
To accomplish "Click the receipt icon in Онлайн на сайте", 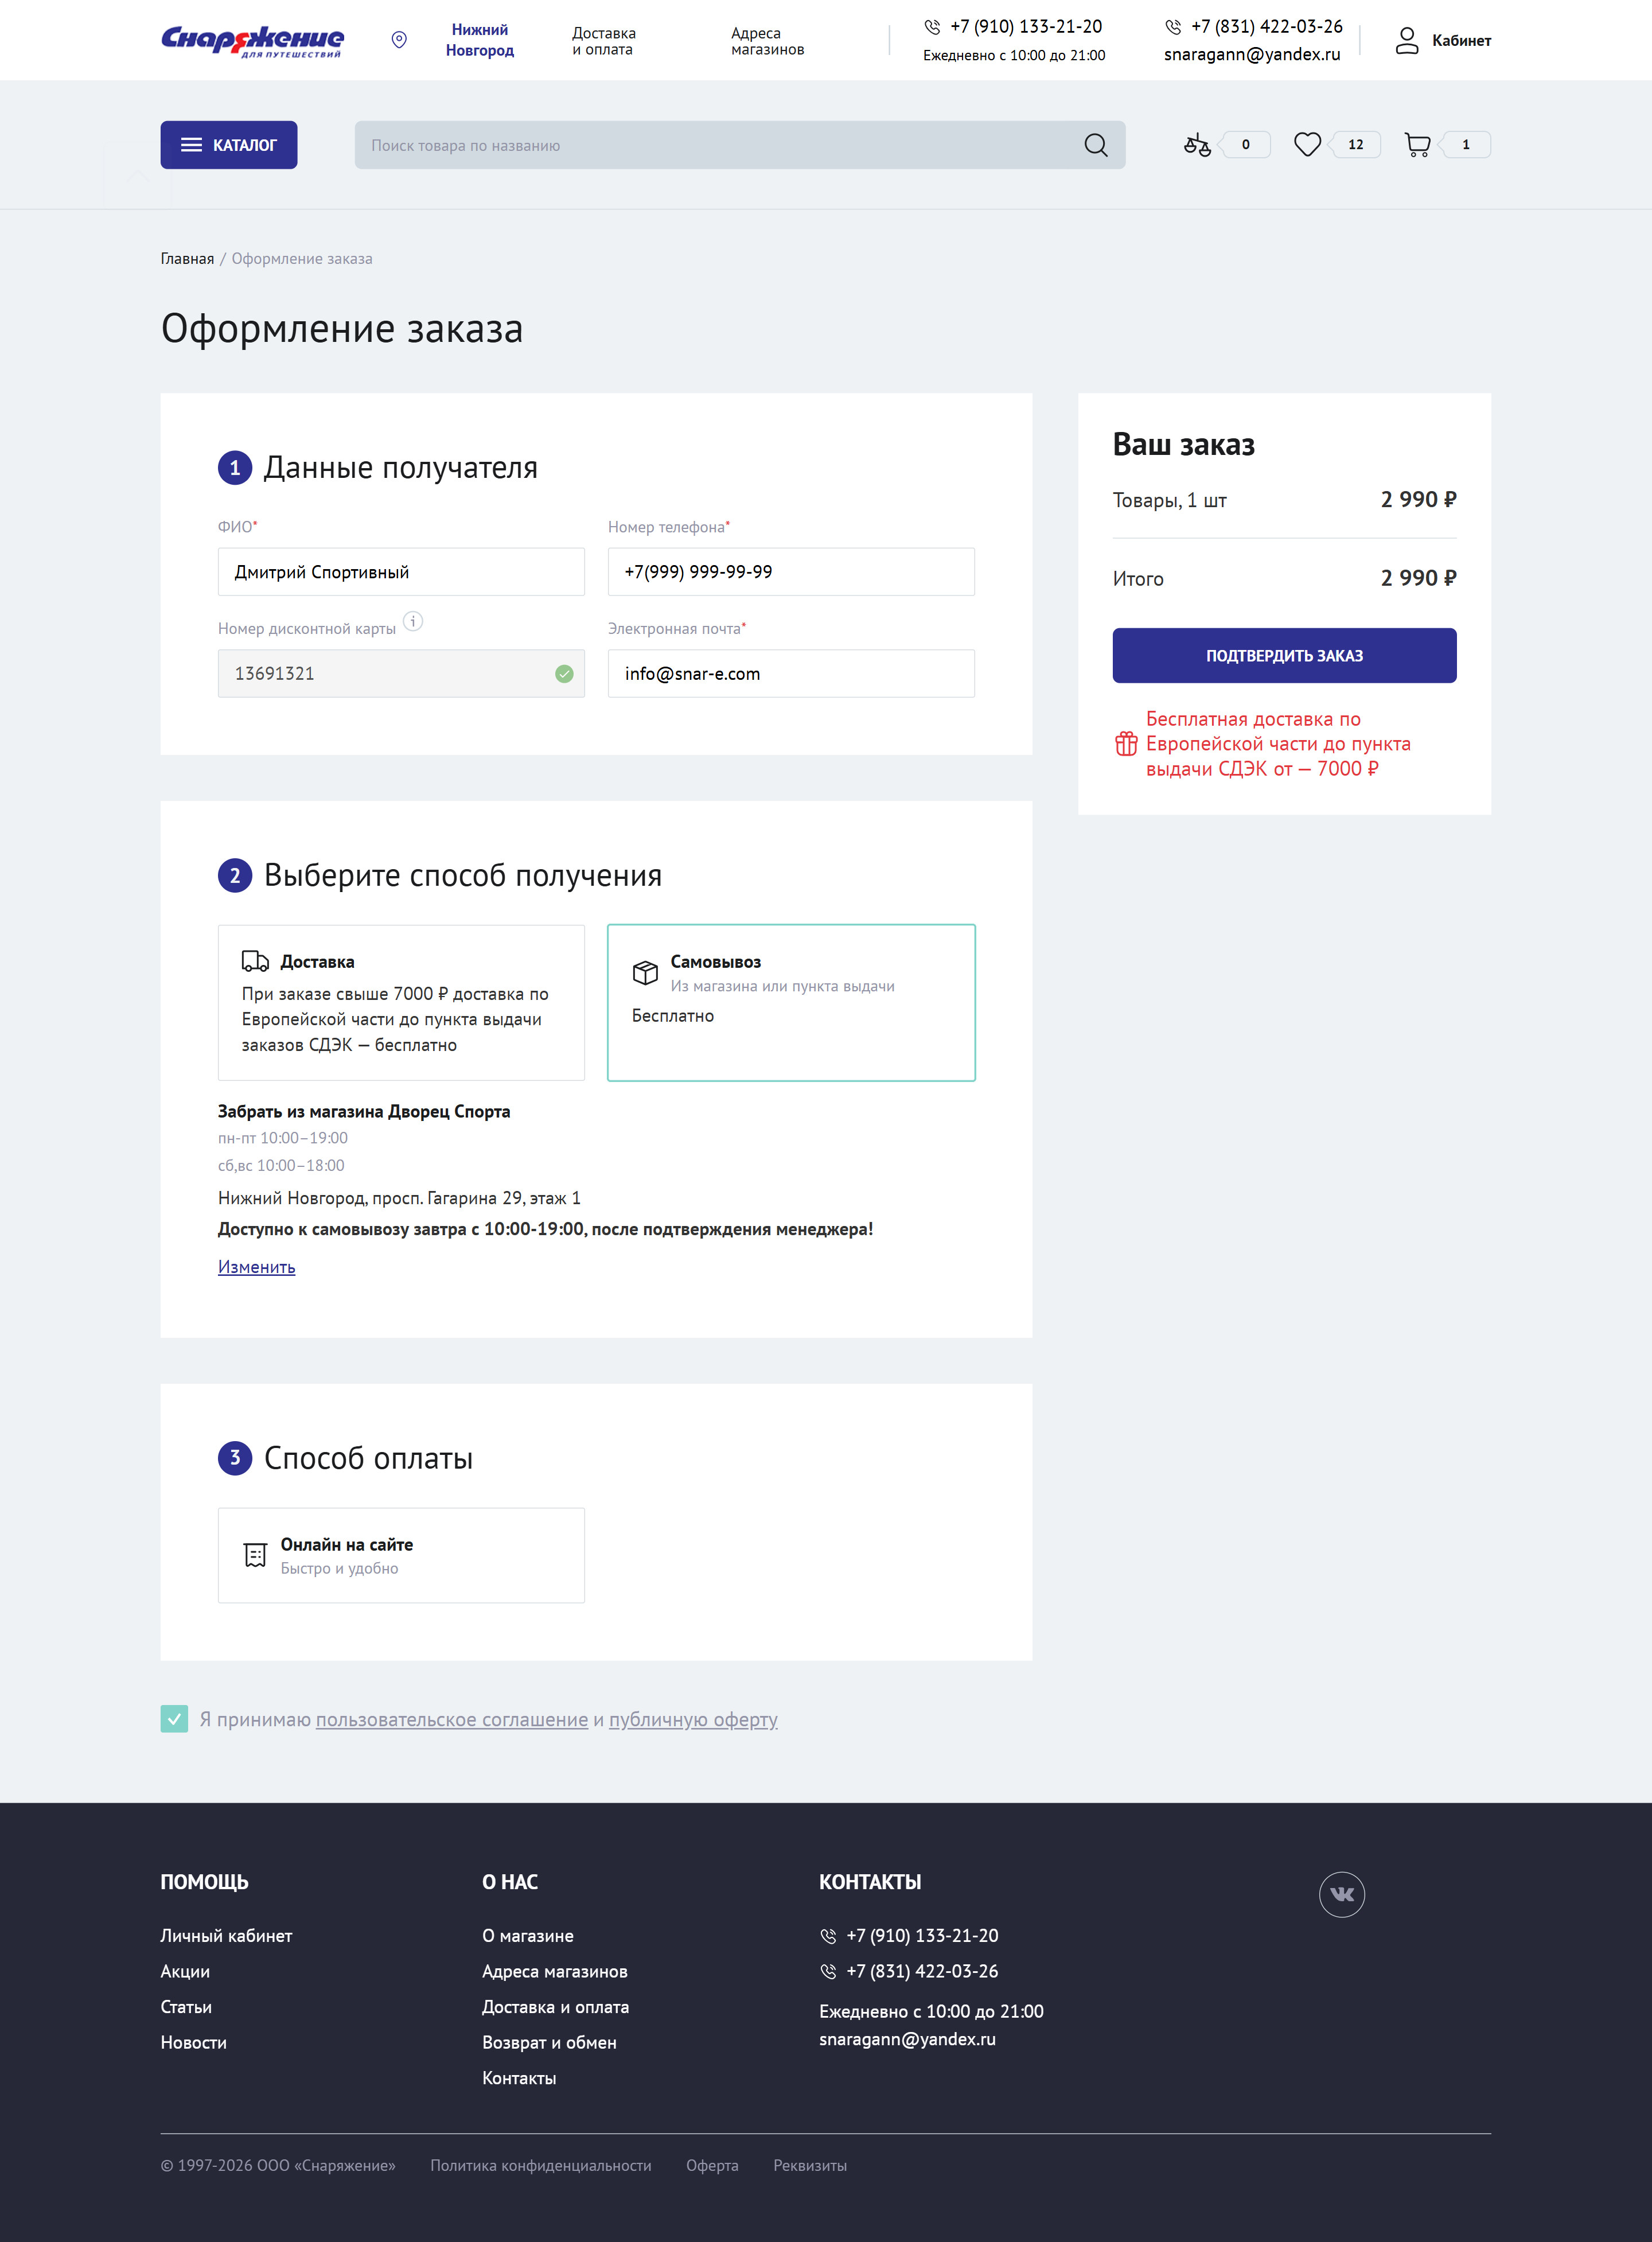I will (x=255, y=1555).
